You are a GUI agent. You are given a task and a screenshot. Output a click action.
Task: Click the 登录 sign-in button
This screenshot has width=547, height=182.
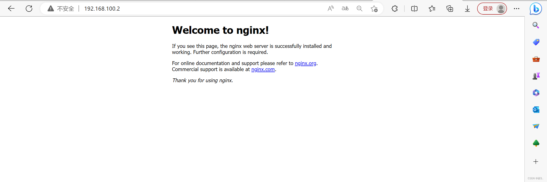tap(492, 9)
